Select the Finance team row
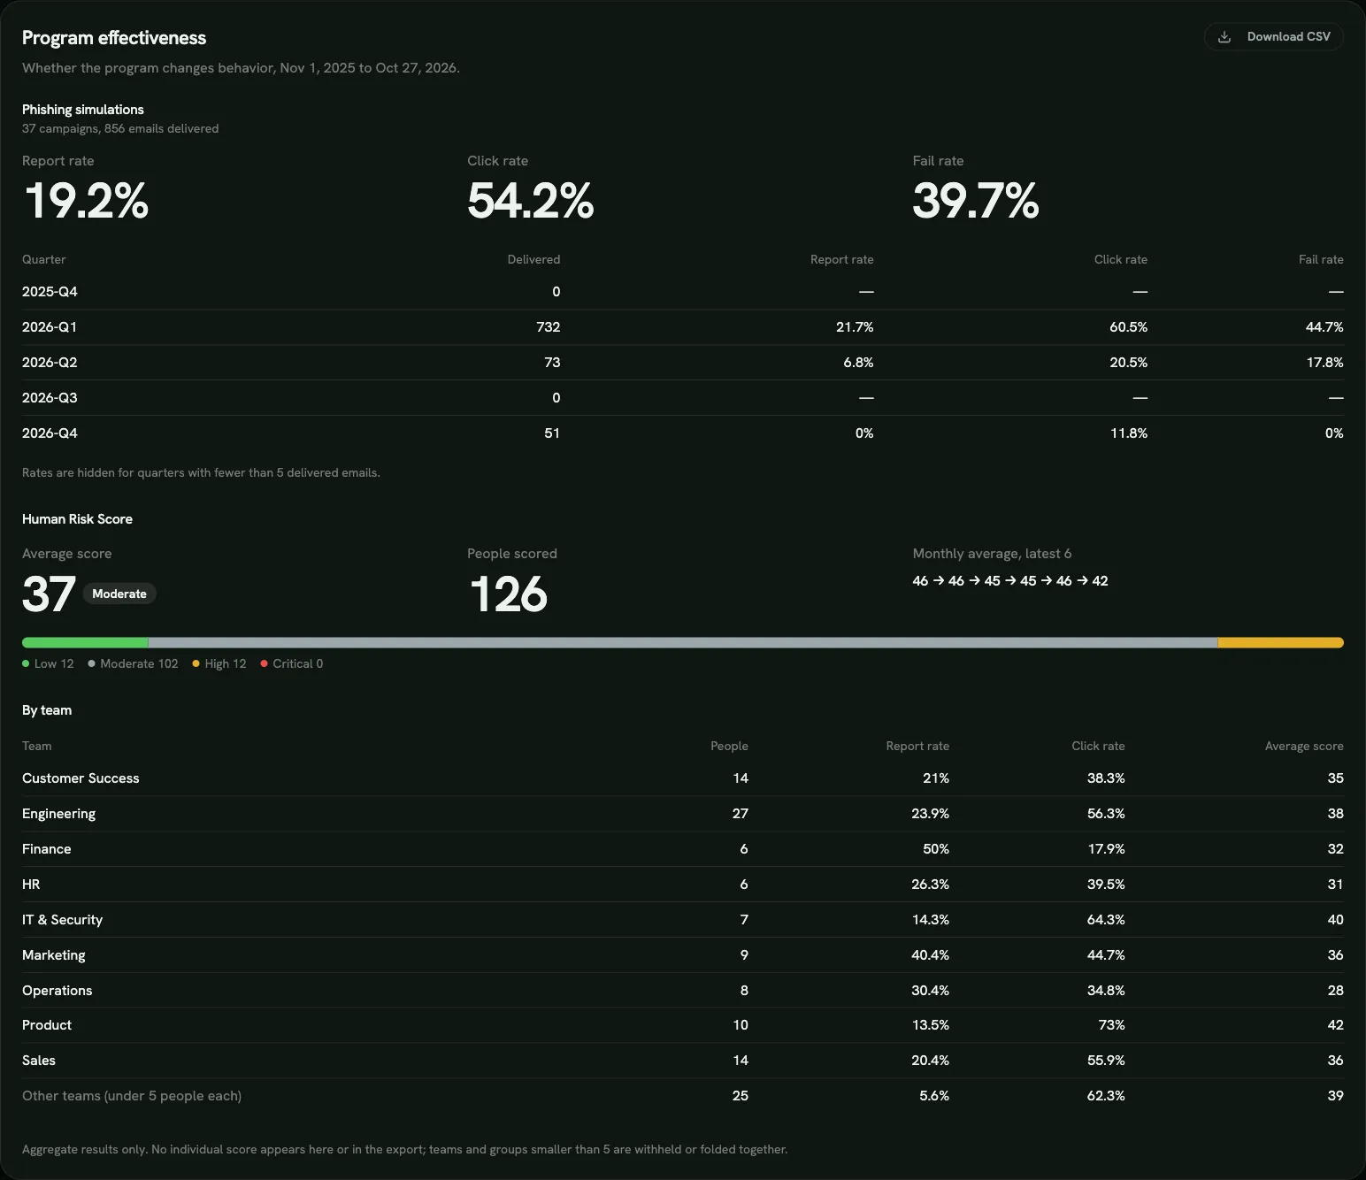The image size is (1366, 1180). pyautogui.click(x=683, y=849)
